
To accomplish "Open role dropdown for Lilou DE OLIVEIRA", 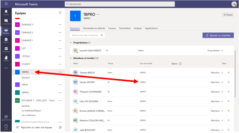I will [217, 101].
